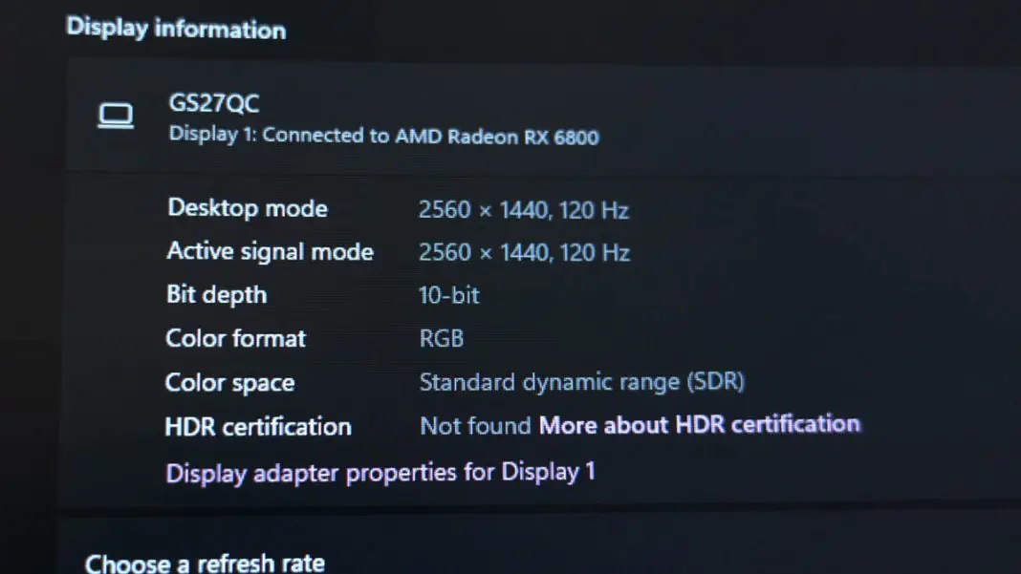Click the HDR certification label

(x=257, y=426)
